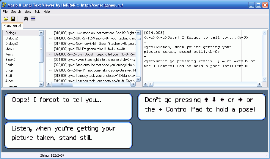Click scroll-left arrow of string list

pyautogui.click(x=49, y=84)
